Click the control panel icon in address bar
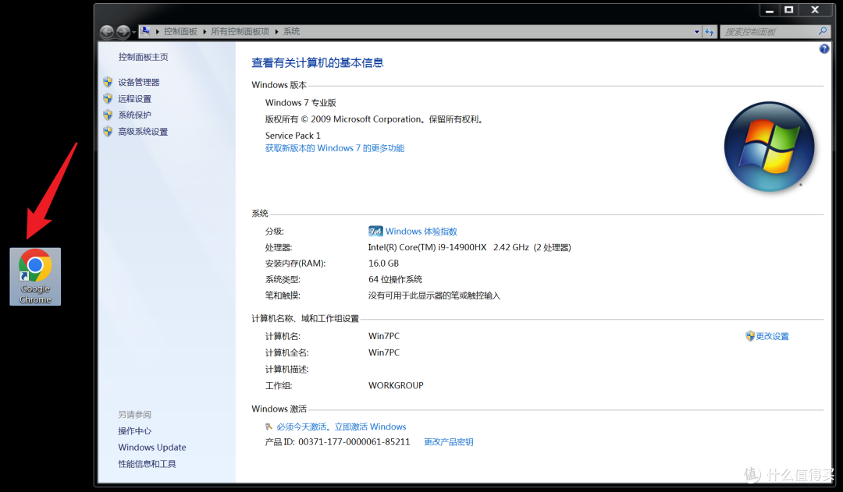The image size is (843, 492). click(145, 31)
